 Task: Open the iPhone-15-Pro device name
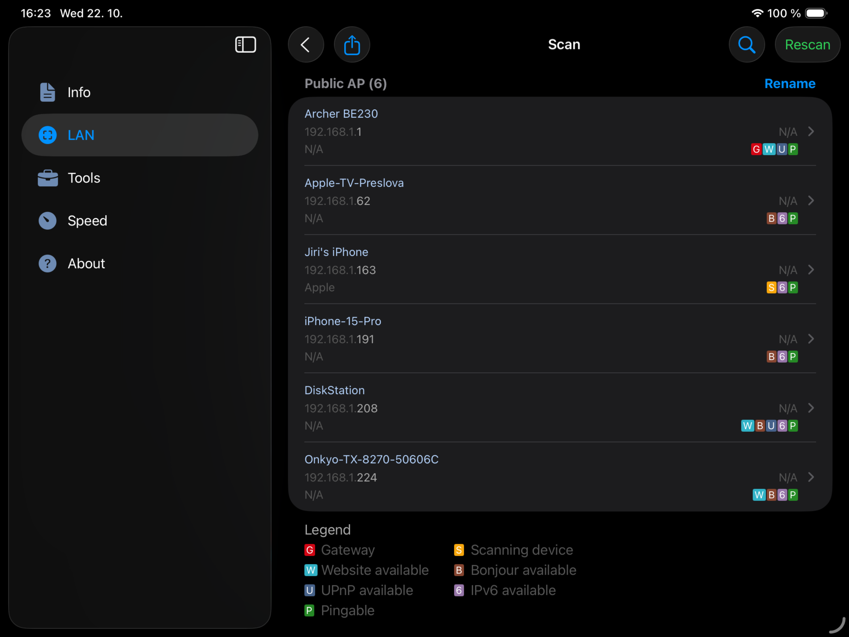(x=343, y=321)
